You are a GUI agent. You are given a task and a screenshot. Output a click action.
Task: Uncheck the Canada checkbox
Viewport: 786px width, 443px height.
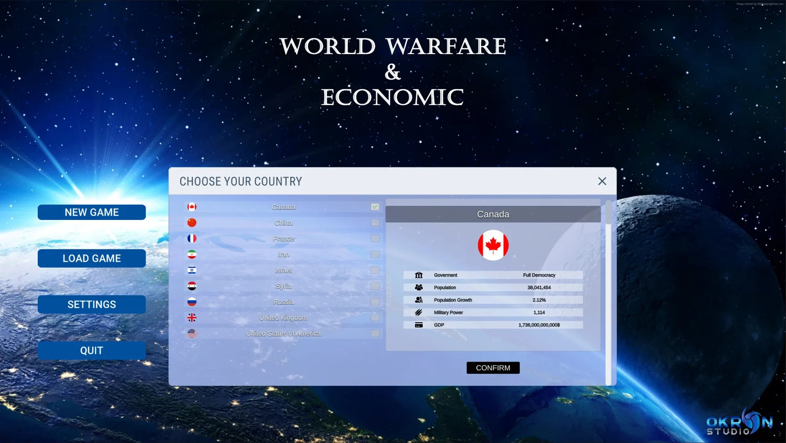pyautogui.click(x=375, y=207)
